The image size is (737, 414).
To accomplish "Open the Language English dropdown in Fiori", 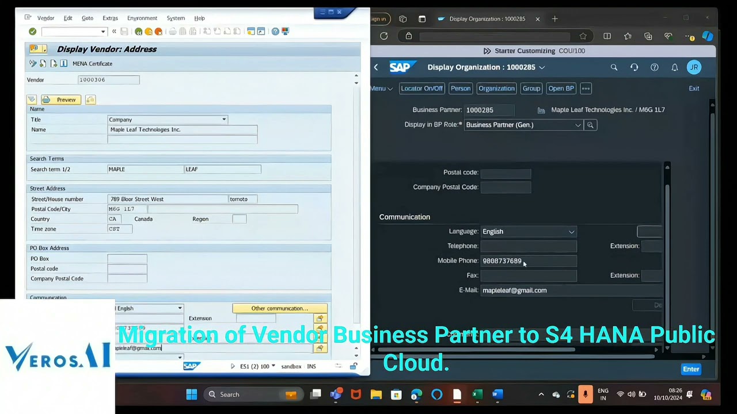I will 571,232.
